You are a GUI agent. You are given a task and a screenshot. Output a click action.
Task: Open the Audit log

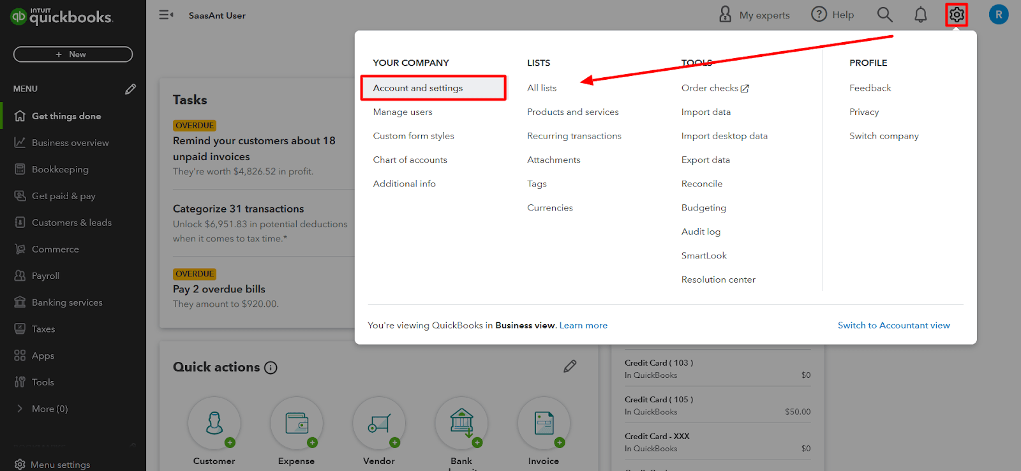[x=701, y=232]
